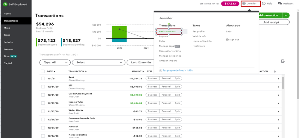Viewport: 299px width, 138px height.
Task: Open action arrow for Amtrack row
Action: pos(279,128)
